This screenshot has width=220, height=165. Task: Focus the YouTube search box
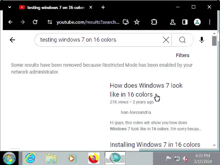tap(98, 40)
